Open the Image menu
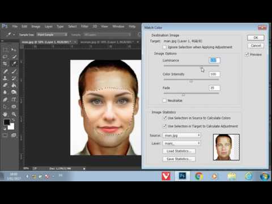The height and width of the screenshot is (204, 272). [x=36, y=26]
